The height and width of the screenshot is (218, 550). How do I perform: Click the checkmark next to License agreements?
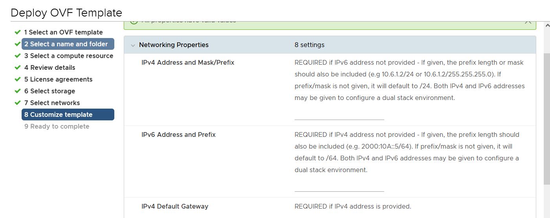pyautogui.click(x=17, y=79)
